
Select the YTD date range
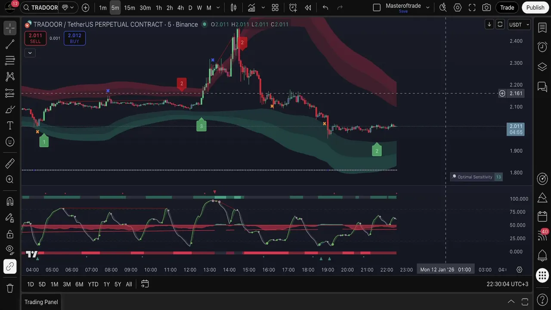93,284
